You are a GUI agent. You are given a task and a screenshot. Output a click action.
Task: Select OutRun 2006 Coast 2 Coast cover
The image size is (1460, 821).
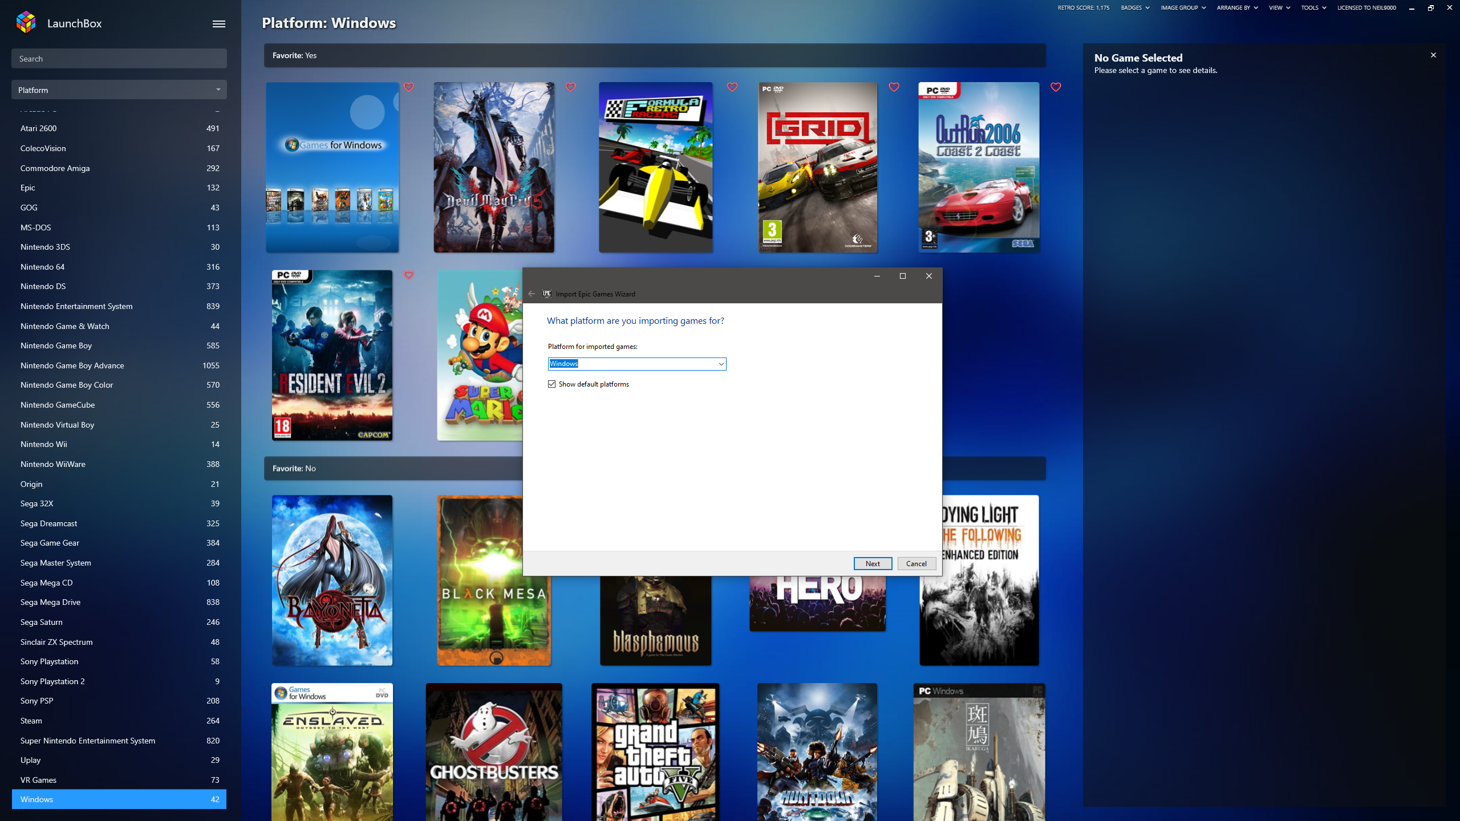pyautogui.click(x=979, y=167)
